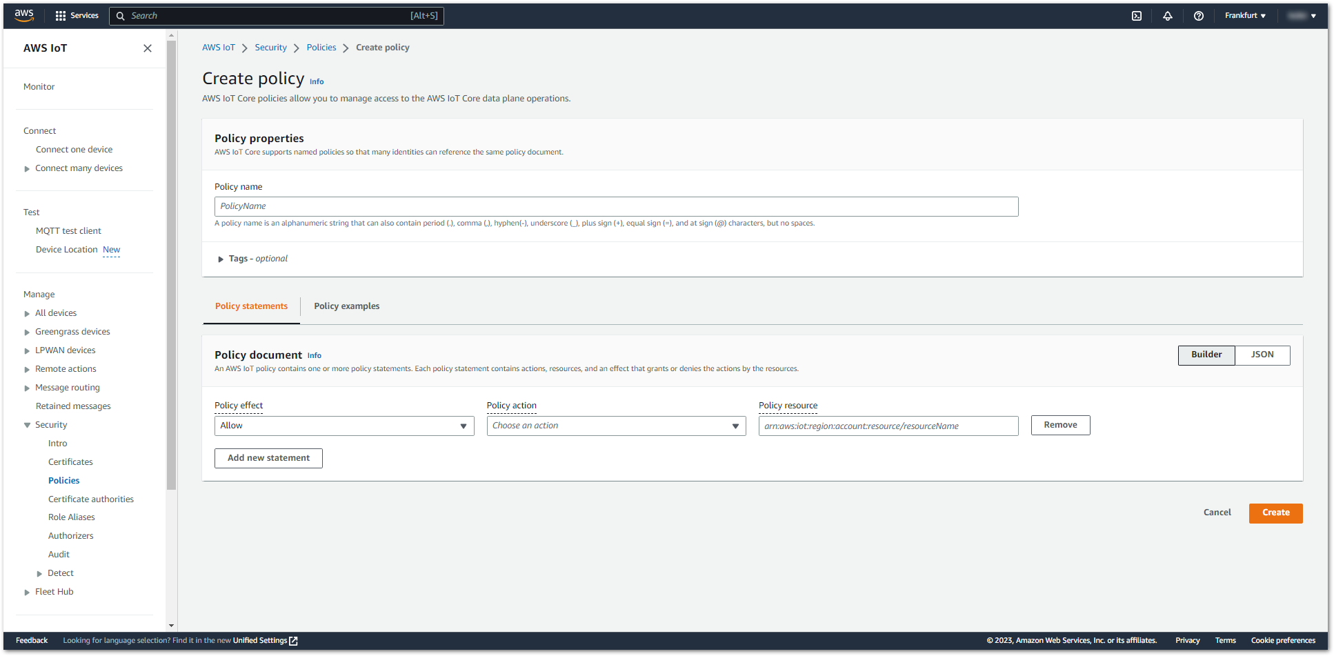
Task: Click the Cancel button
Action: click(x=1217, y=513)
